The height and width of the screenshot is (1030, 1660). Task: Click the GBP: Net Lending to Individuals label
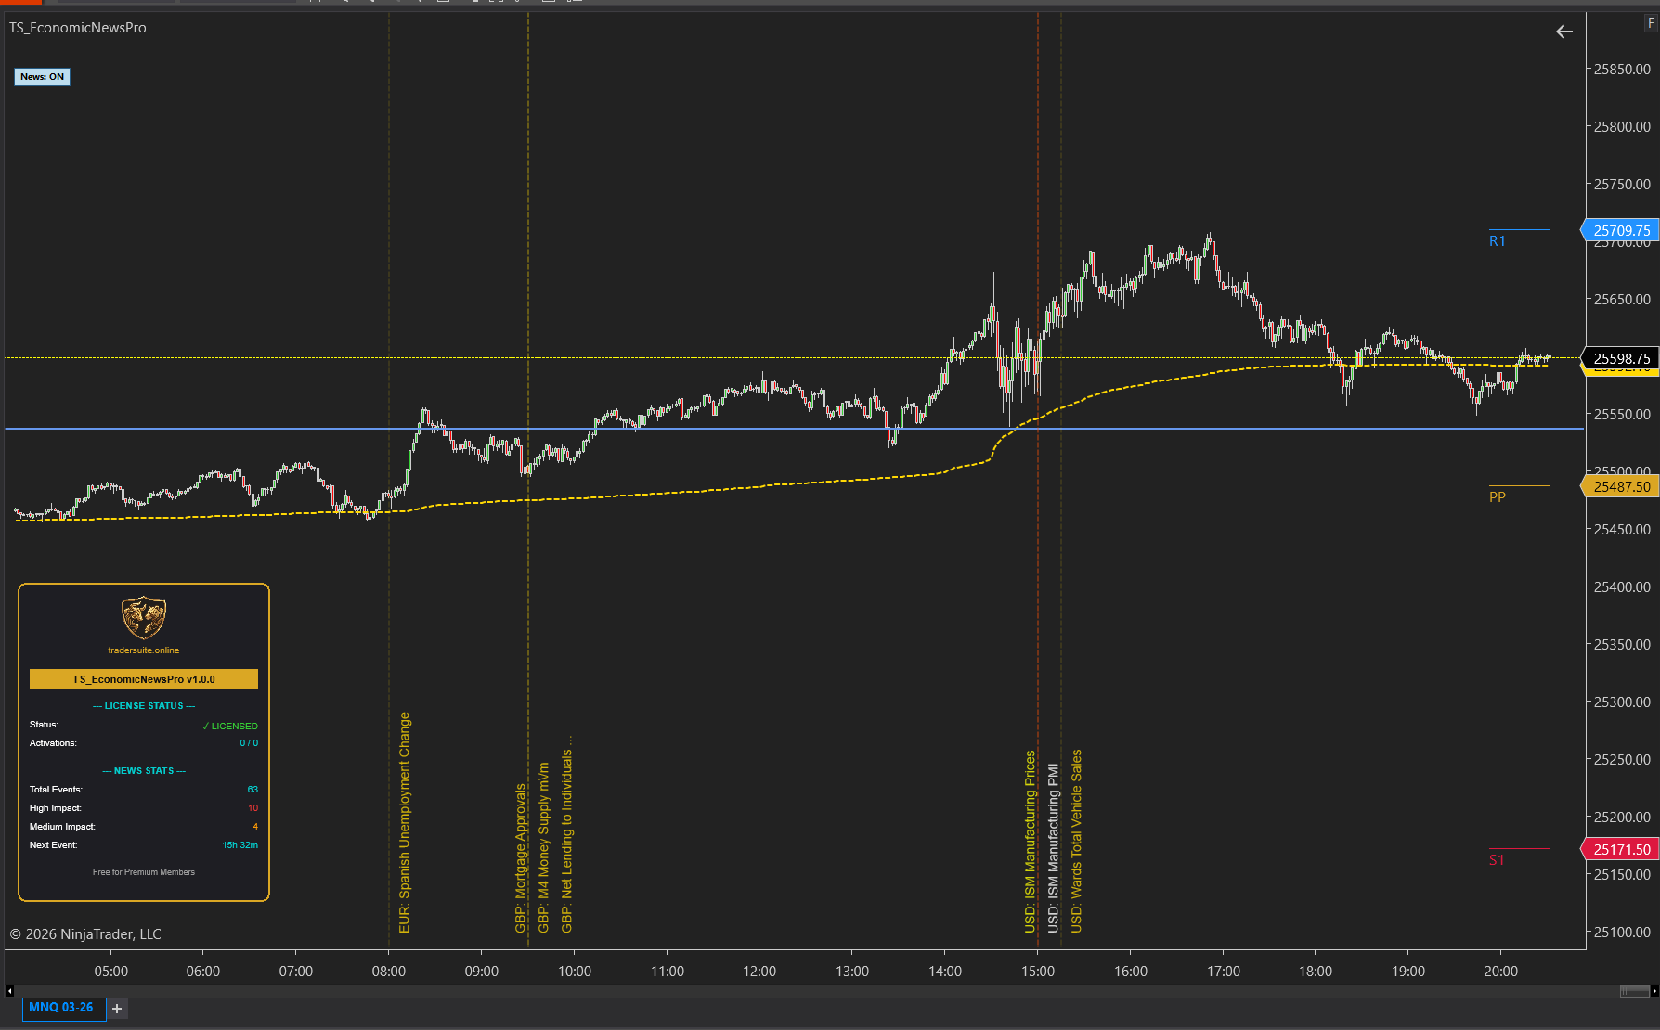(x=566, y=835)
